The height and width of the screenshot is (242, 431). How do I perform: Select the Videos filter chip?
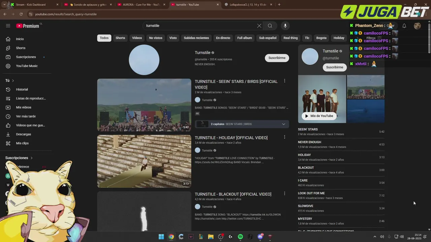click(x=137, y=38)
